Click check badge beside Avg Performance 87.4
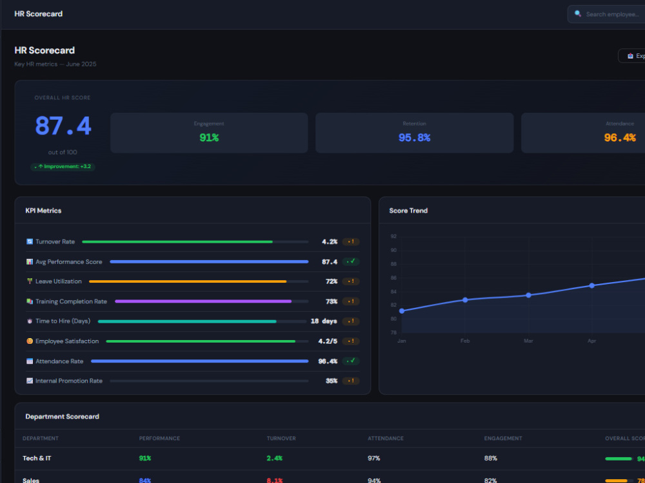 click(x=351, y=261)
